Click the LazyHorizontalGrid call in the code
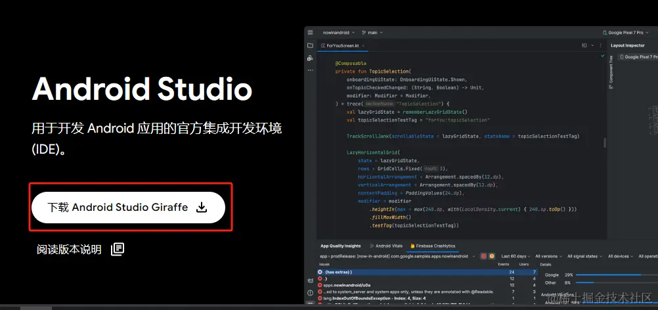The height and width of the screenshot is (310, 658). [x=372, y=152]
